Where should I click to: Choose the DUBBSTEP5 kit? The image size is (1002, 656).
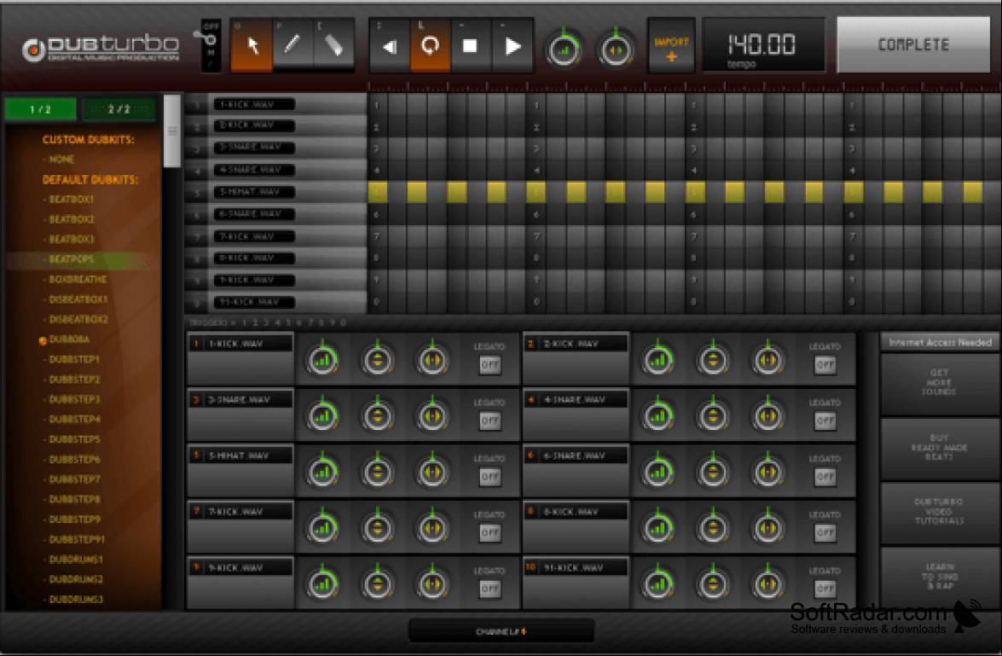(x=74, y=439)
